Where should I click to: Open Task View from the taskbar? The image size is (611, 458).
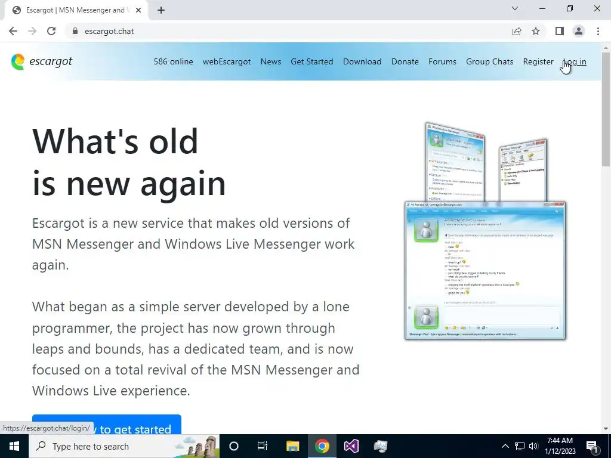coord(263,446)
